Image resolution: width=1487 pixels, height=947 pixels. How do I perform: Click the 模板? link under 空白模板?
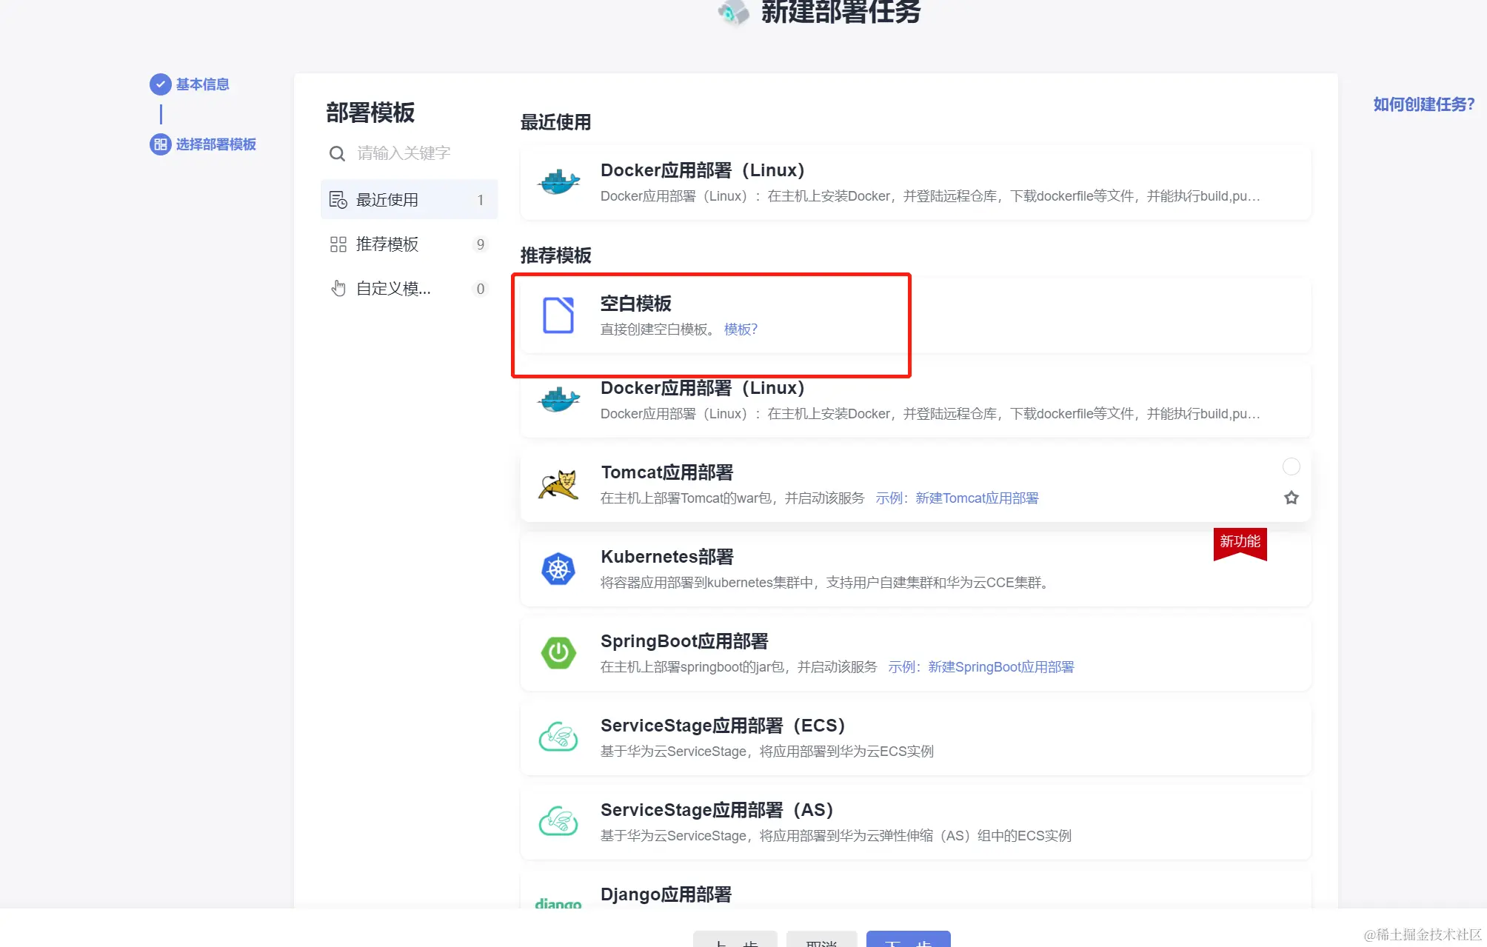(741, 329)
